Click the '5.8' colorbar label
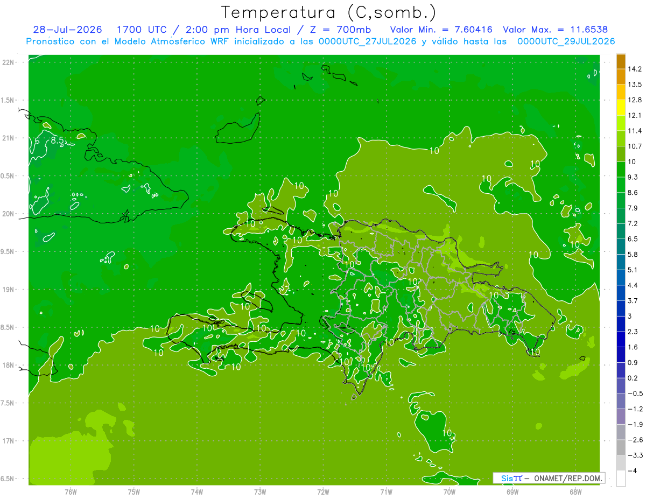The image size is (646, 499). [633, 255]
